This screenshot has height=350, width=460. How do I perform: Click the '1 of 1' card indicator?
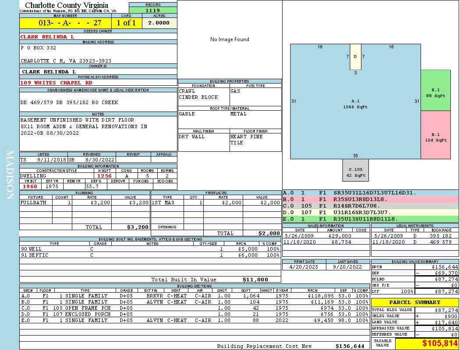click(x=126, y=23)
